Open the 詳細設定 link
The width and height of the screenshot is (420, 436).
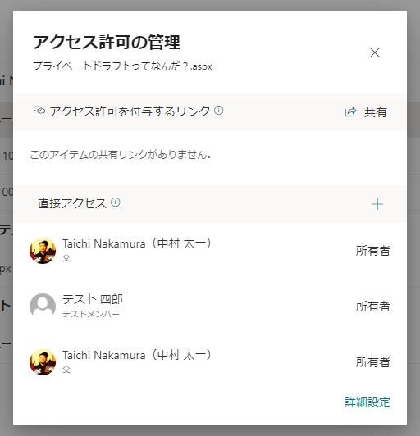[367, 402]
